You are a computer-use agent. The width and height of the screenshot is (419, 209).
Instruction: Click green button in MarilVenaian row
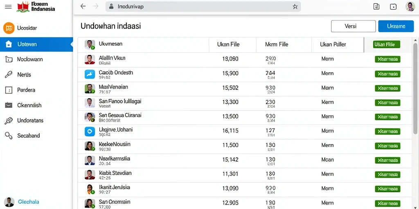[387, 88]
